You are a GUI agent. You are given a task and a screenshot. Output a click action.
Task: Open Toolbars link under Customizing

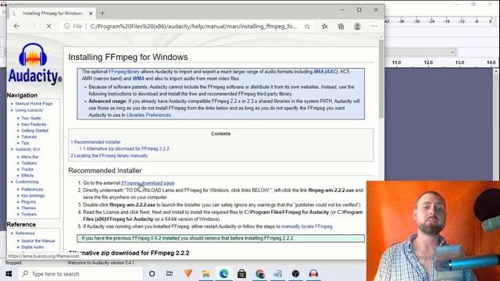29,214
